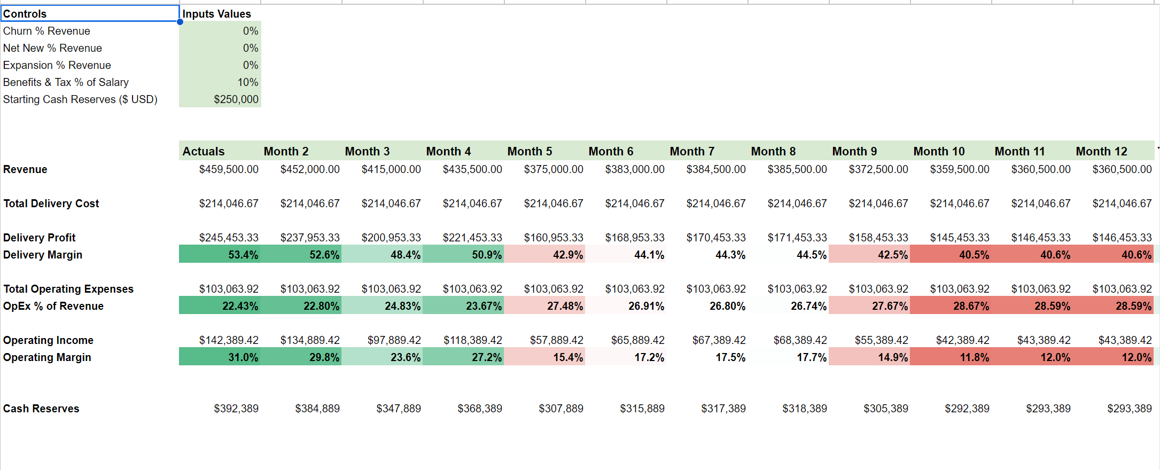This screenshot has width=1160, height=470.
Task: Select the Month 12 column header
Action: (1114, 151)
